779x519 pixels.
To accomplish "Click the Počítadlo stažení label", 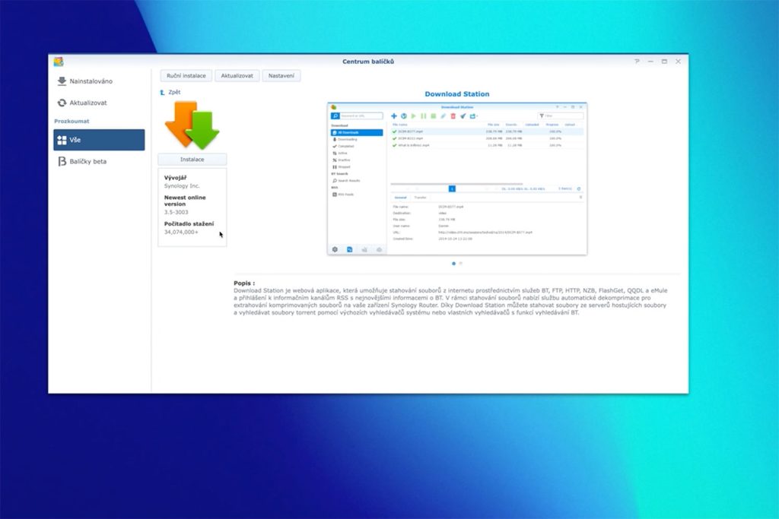I will pyautogui.click(x=189, y=223).
